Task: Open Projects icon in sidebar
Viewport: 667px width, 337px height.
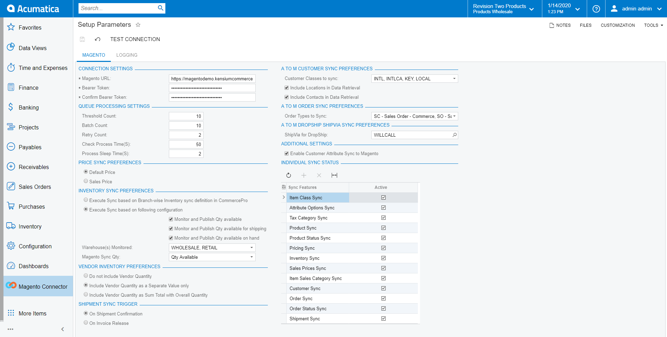Action: coord(11,127)
